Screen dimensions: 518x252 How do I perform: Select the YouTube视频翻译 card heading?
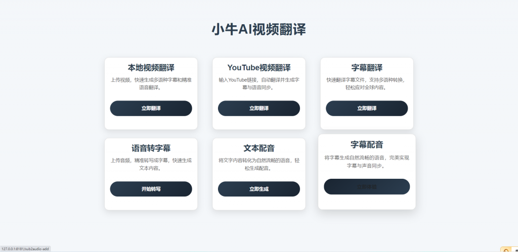click(259, 68)
